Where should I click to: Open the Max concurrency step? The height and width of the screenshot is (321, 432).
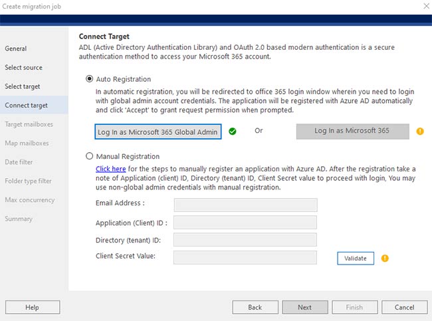30,200
